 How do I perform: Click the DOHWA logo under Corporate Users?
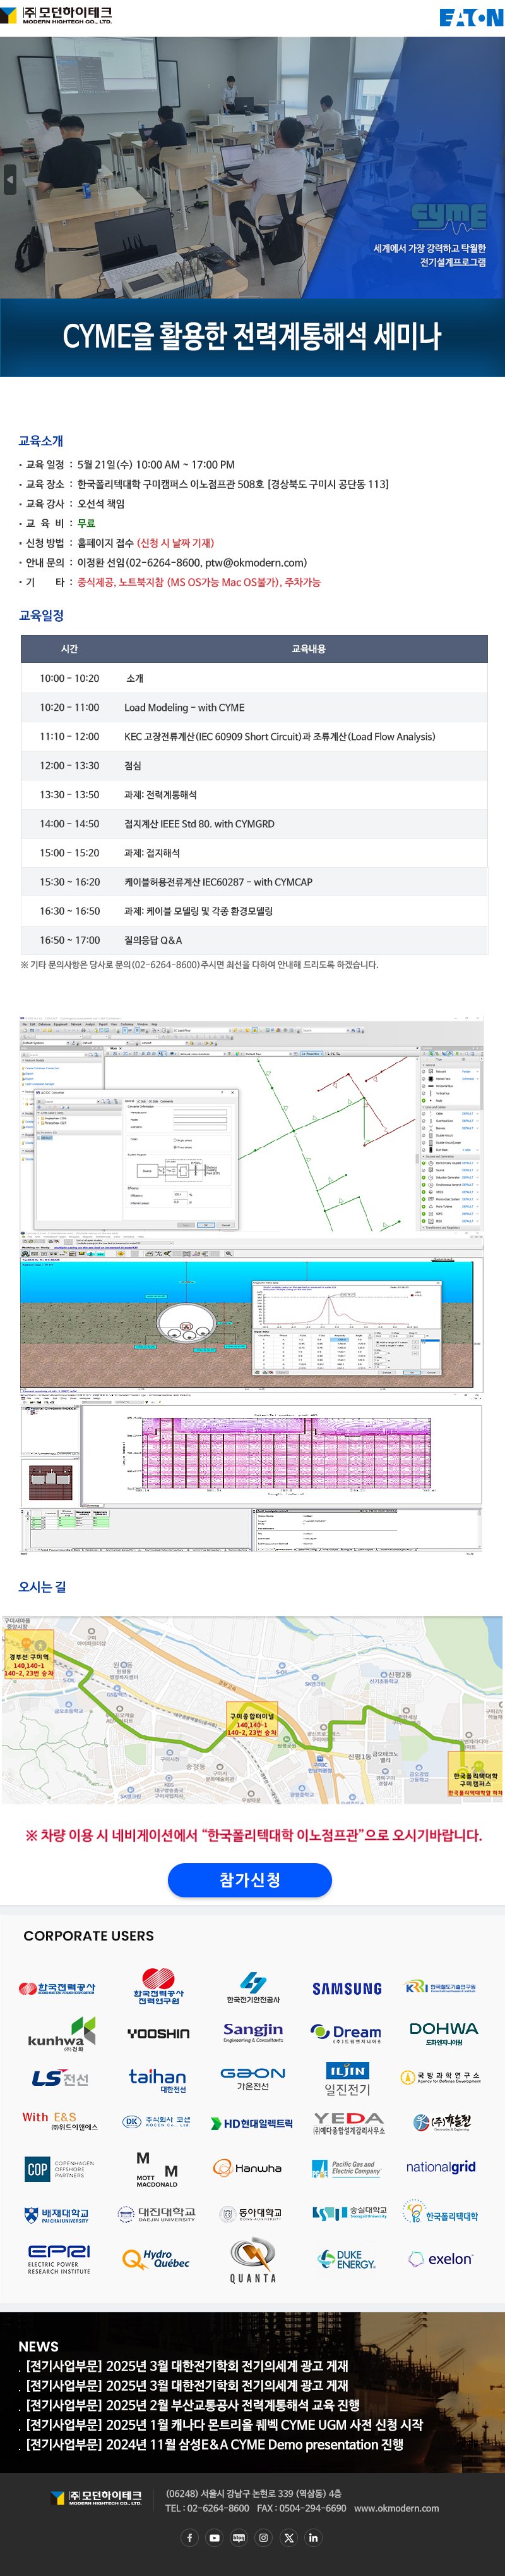coord(443,2033)
